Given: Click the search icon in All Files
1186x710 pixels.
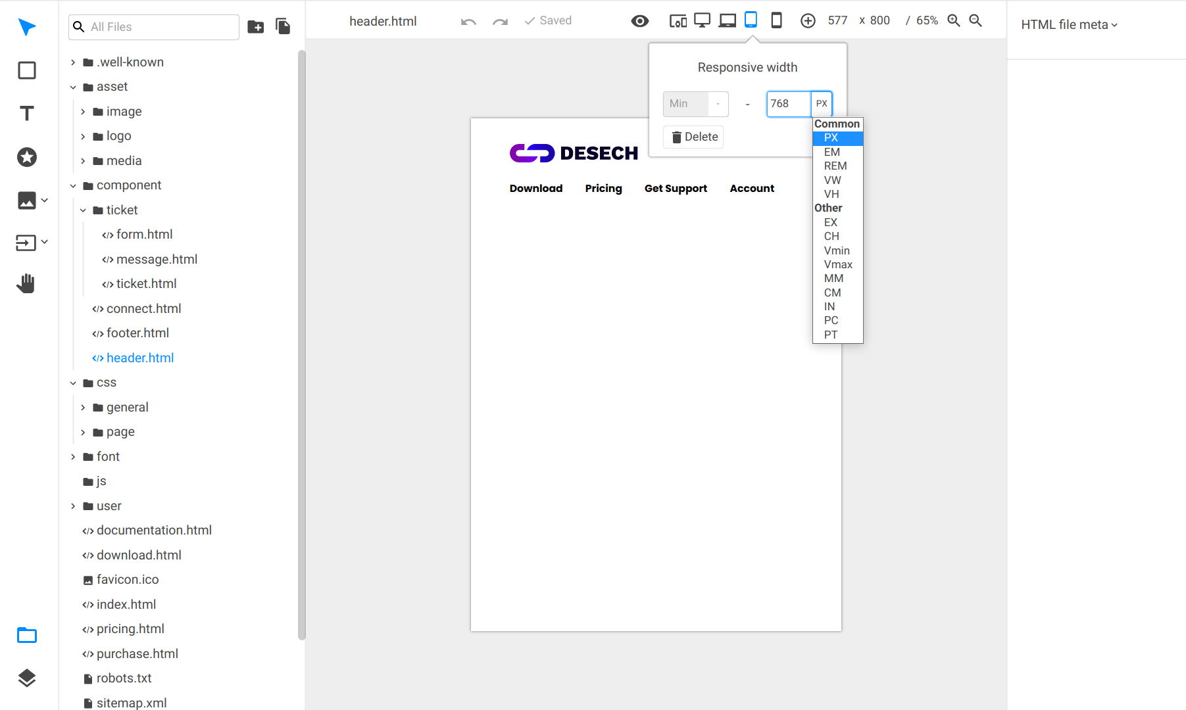Looking at the screenshot, I should click(x=79, y=27).
